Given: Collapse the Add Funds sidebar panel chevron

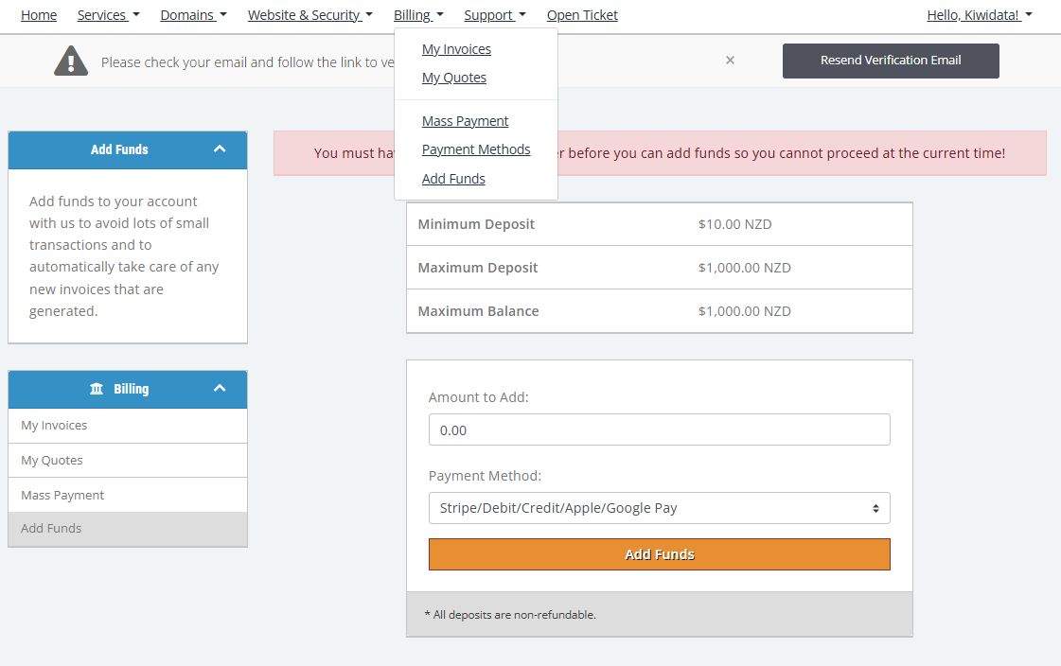Looking at the screenshot, I should coord(220,149).
